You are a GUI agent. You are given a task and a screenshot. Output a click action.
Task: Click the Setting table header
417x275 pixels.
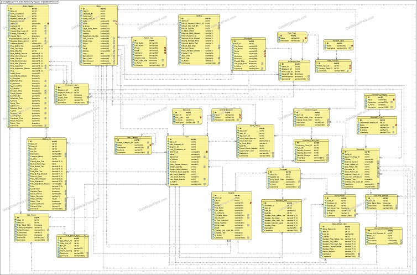tap(199, 15)
